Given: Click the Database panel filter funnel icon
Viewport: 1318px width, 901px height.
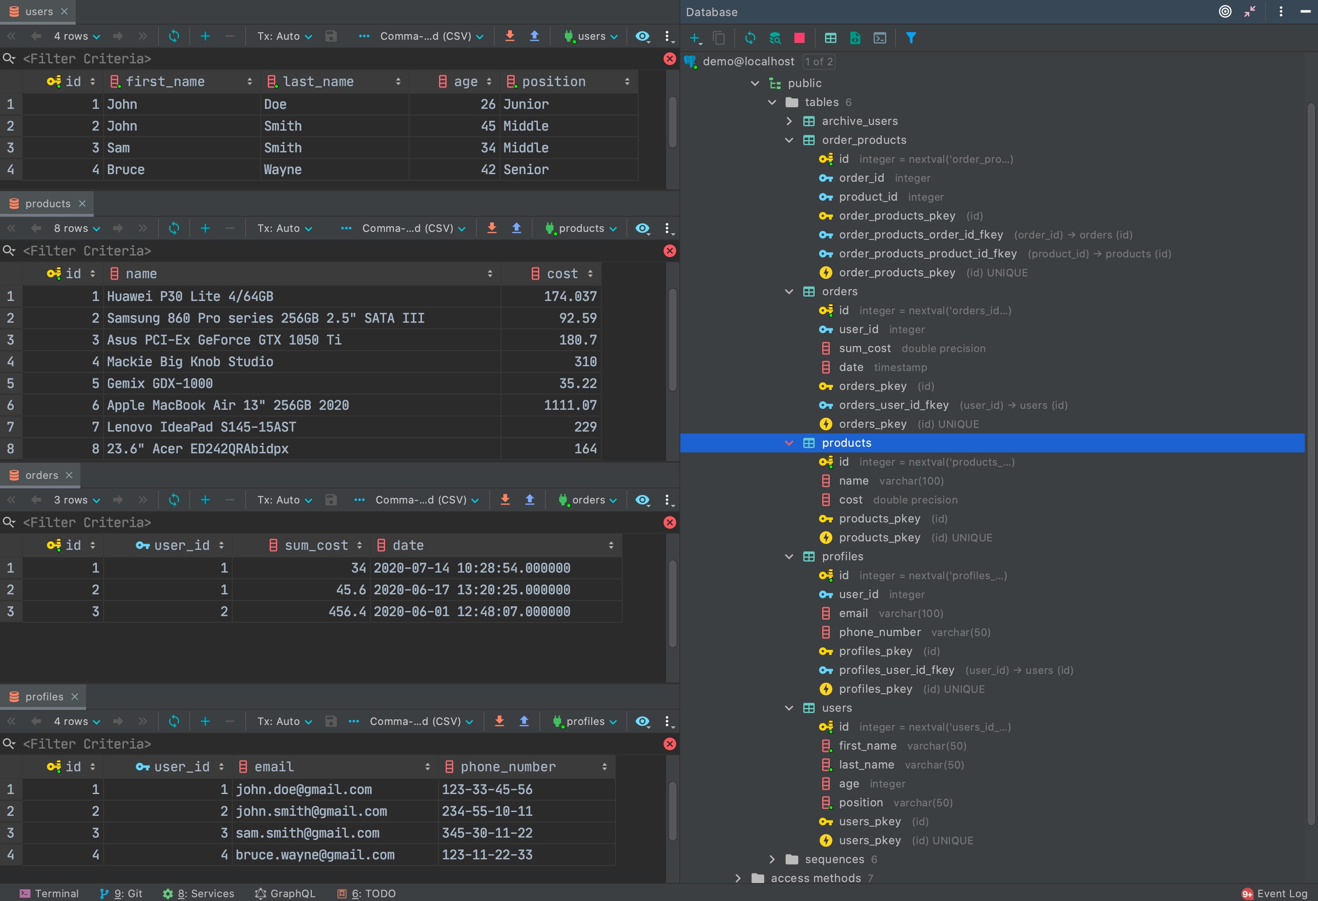Looking at the screenshot, I should (911, 38).
